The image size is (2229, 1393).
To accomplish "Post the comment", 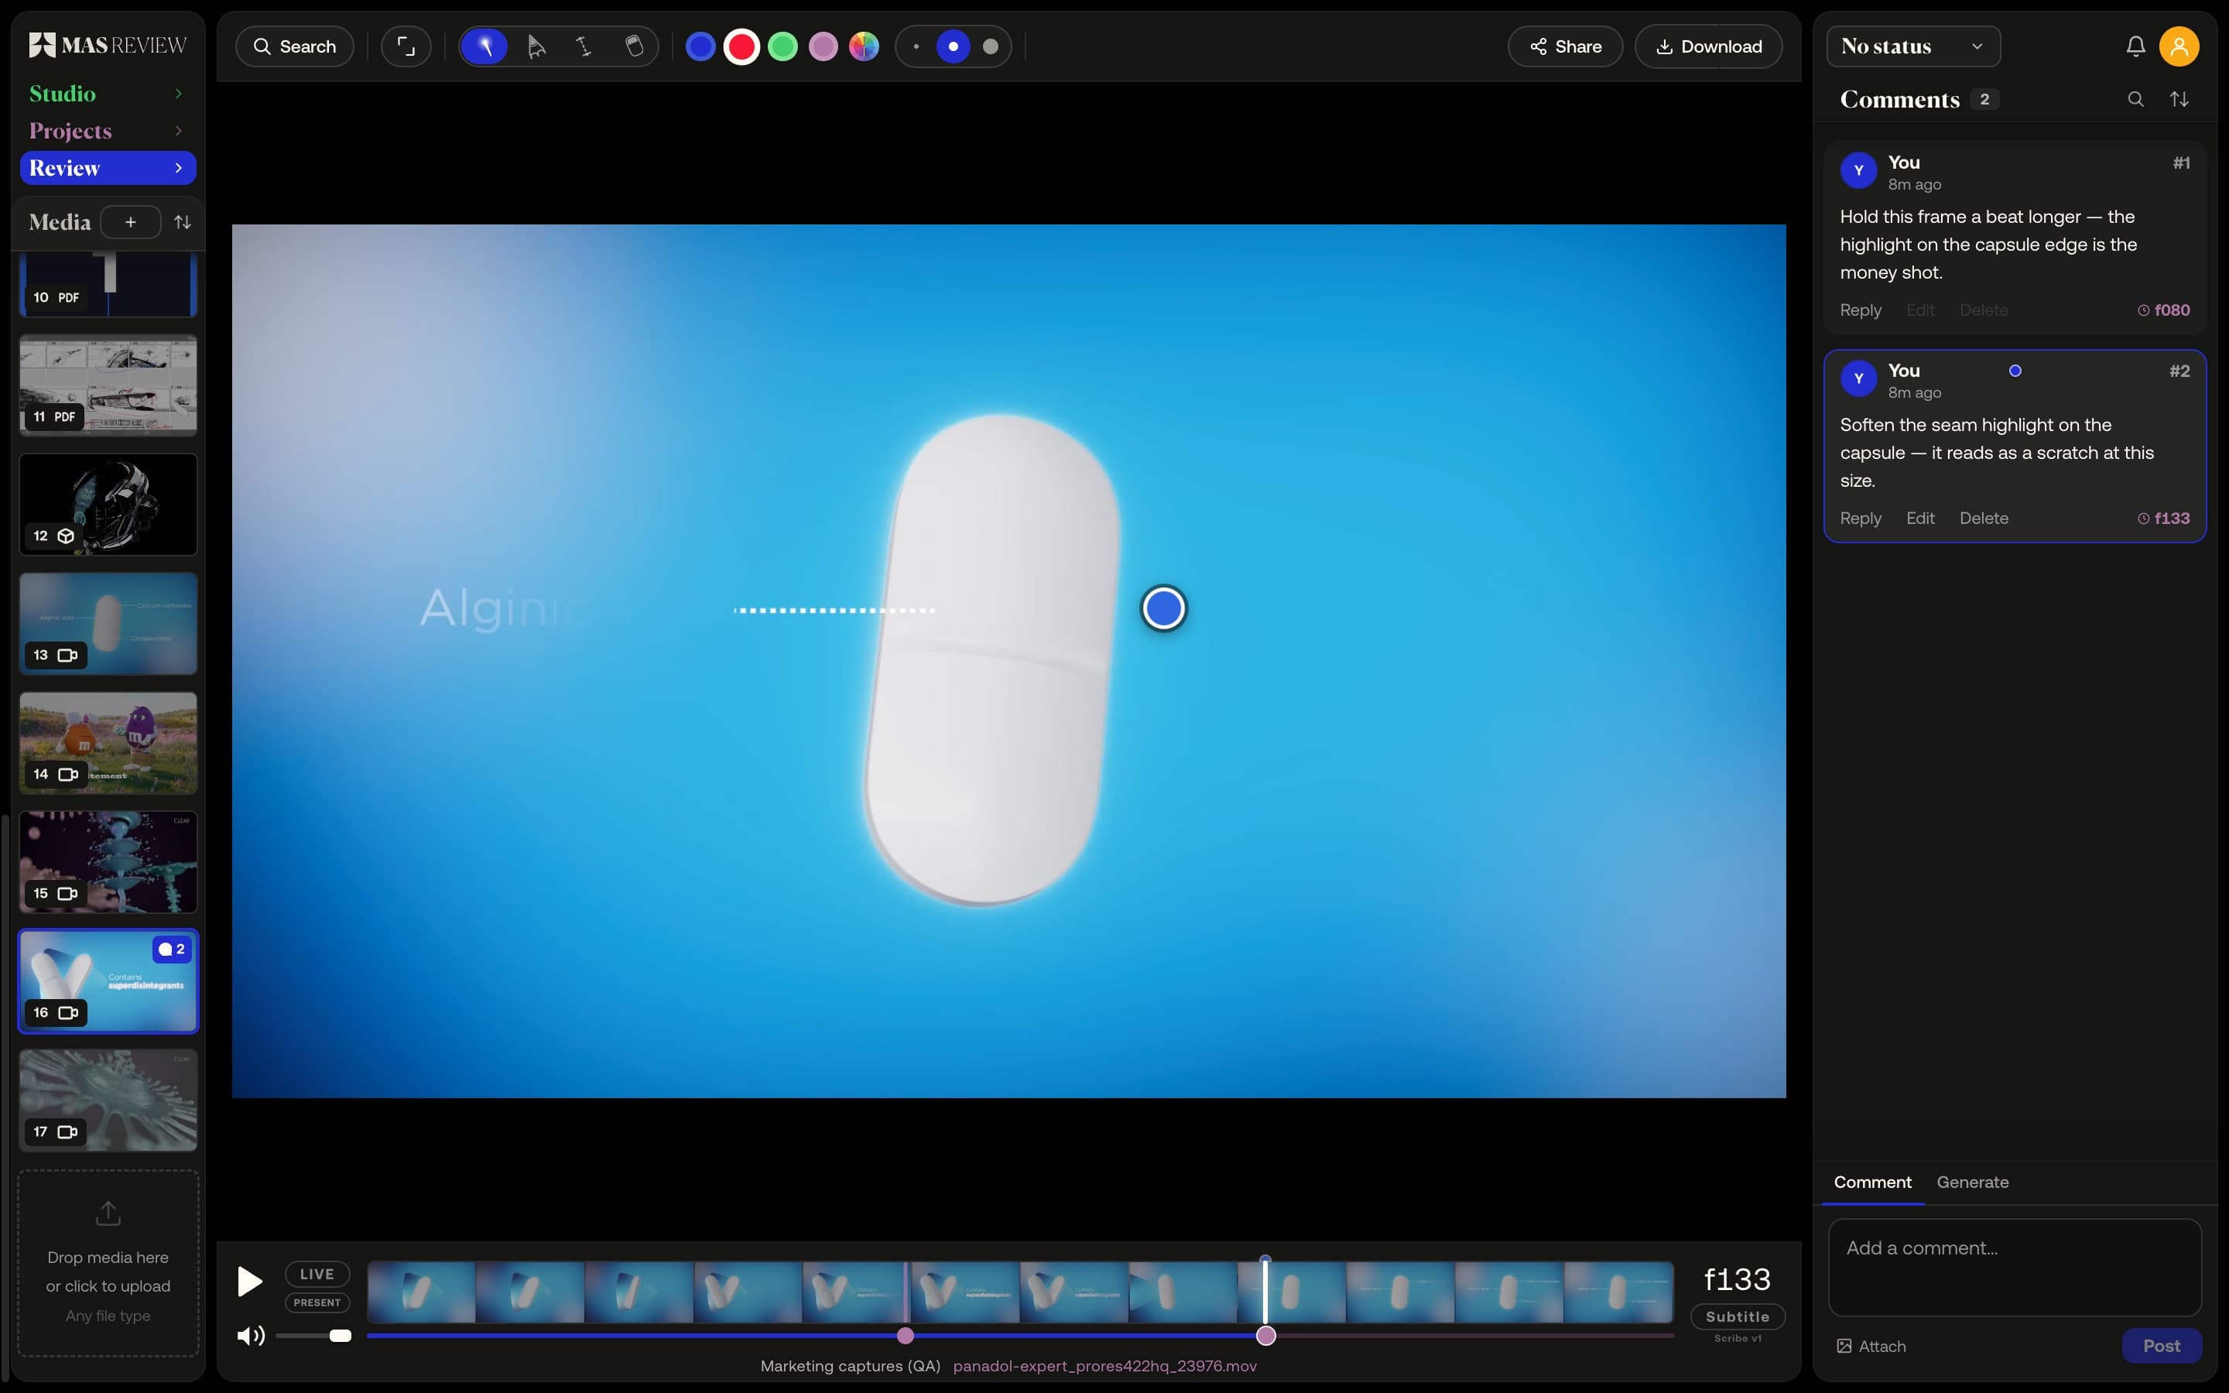I will click(2162, 1346).
